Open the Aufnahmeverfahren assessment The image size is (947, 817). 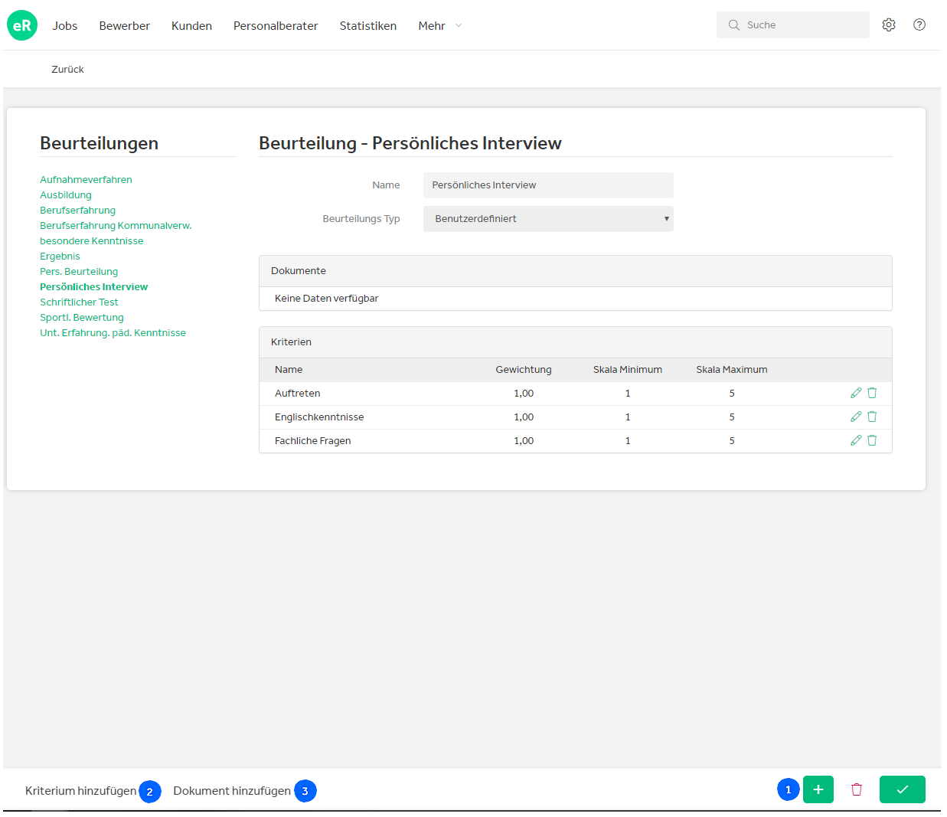pyautogui.click(x=86, y=180)
